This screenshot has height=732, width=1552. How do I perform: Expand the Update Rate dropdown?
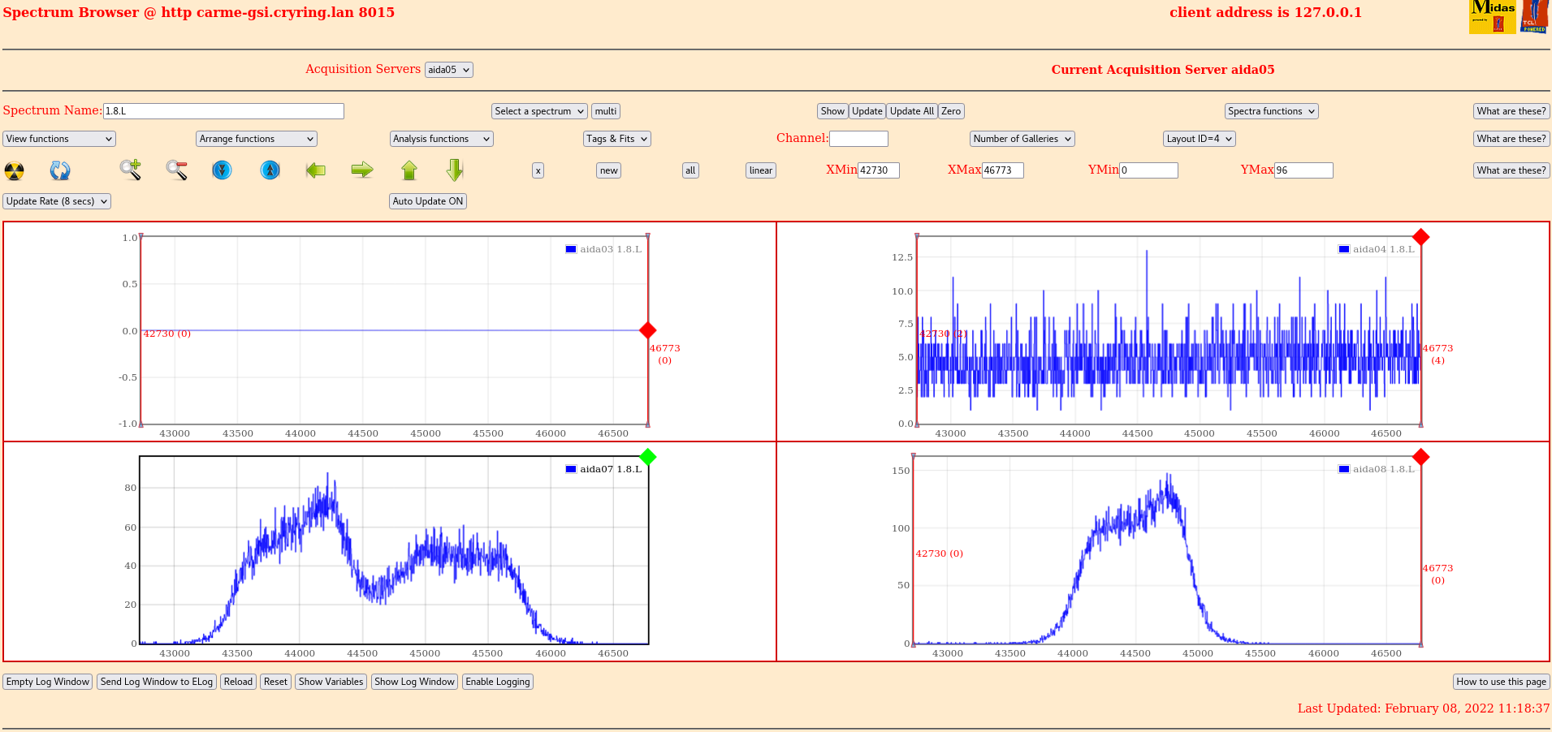point(57,201)
